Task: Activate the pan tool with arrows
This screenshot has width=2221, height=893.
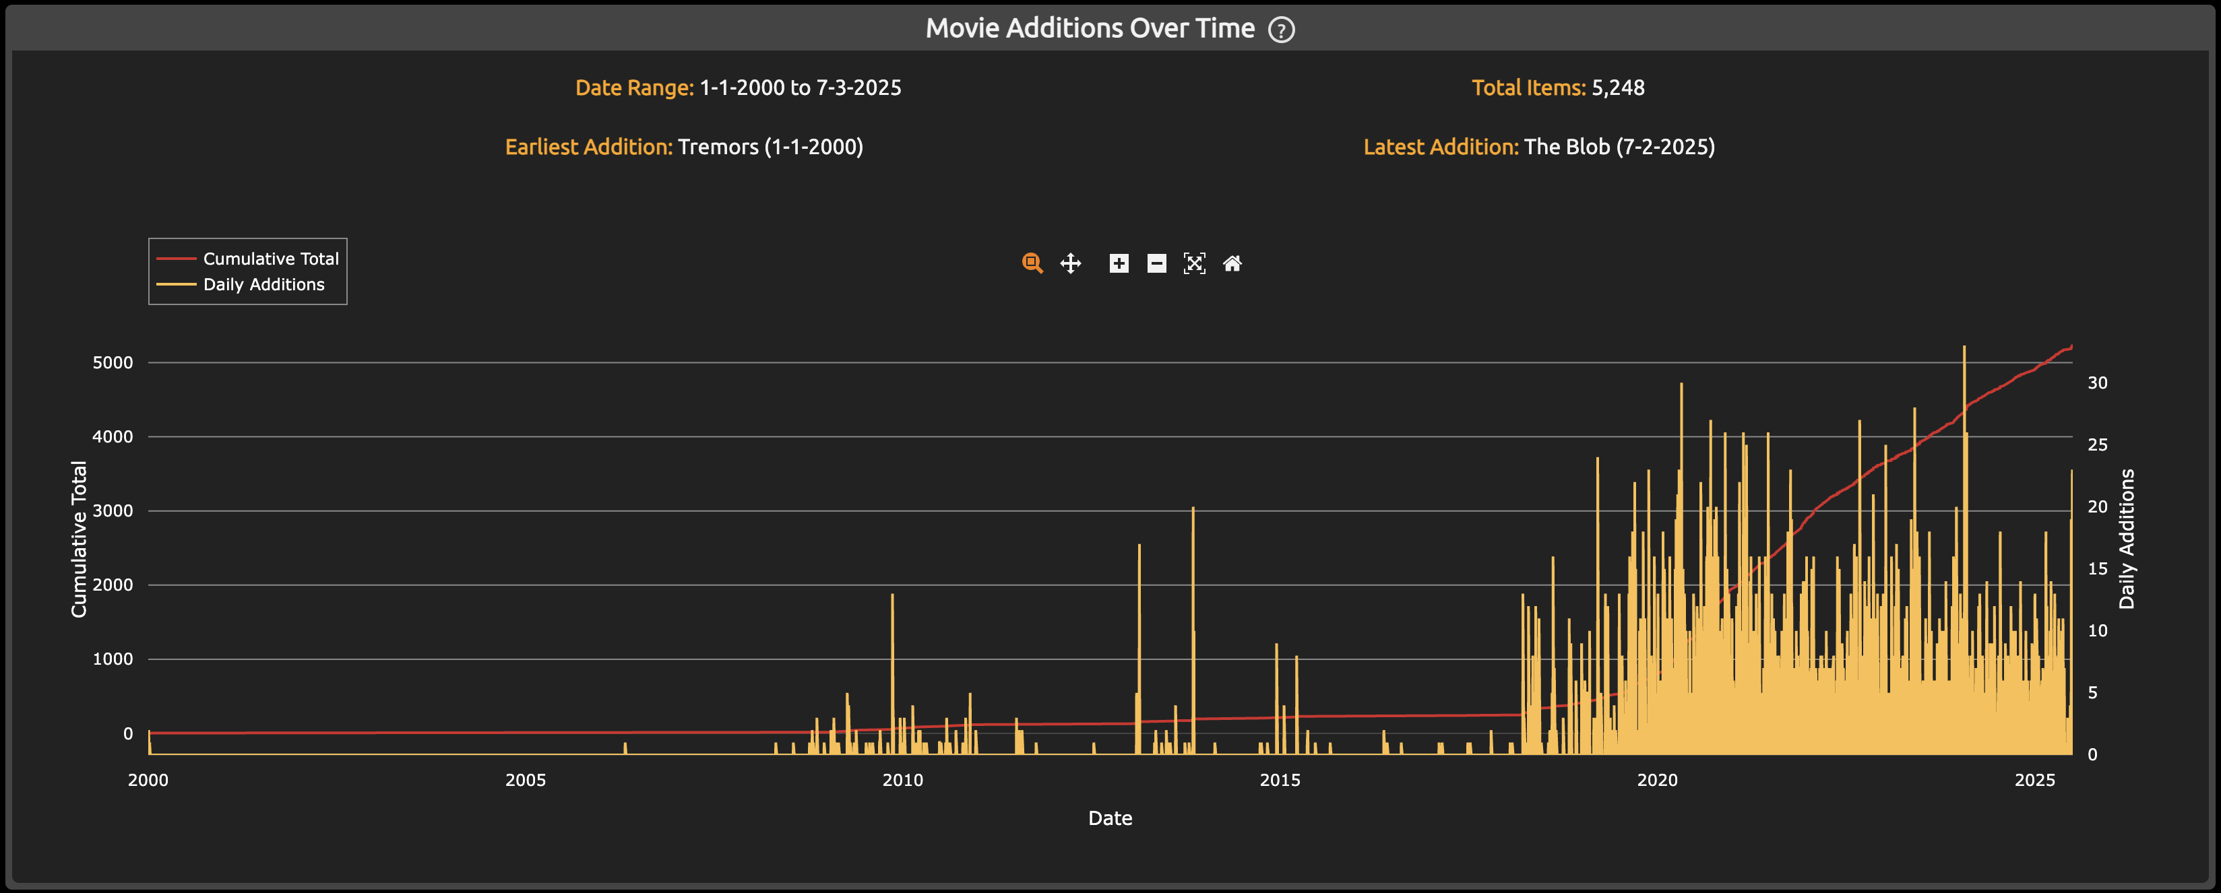Action: coord(1070,263)
